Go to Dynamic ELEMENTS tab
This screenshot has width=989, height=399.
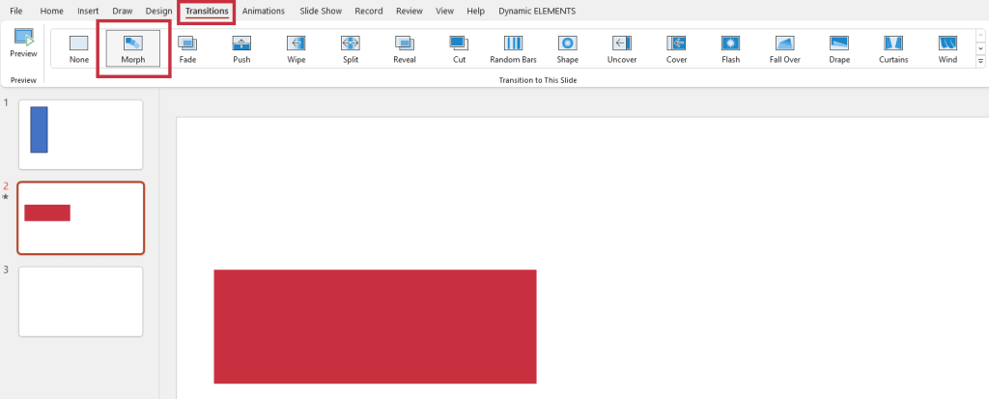coord(537,11)
